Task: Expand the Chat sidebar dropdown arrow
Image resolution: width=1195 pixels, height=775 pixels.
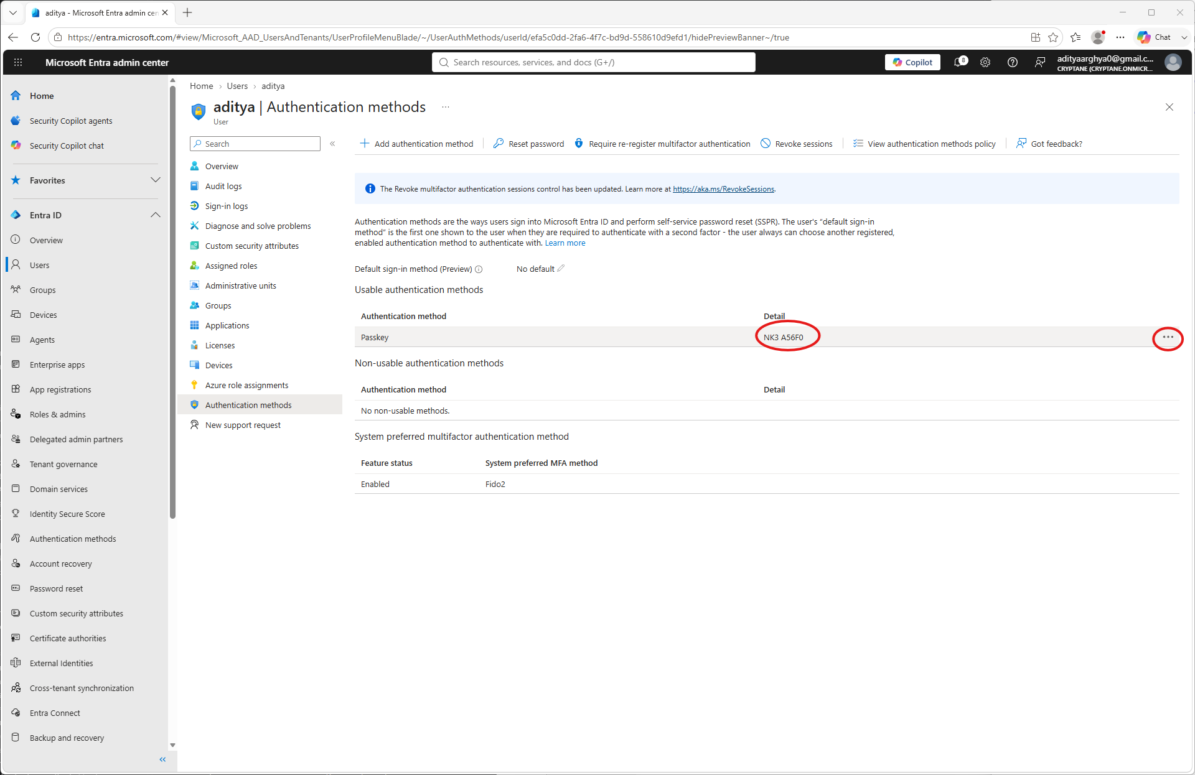Action: [x=1184, y=37]
